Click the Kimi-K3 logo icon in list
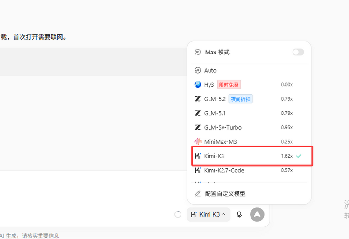 197,156
